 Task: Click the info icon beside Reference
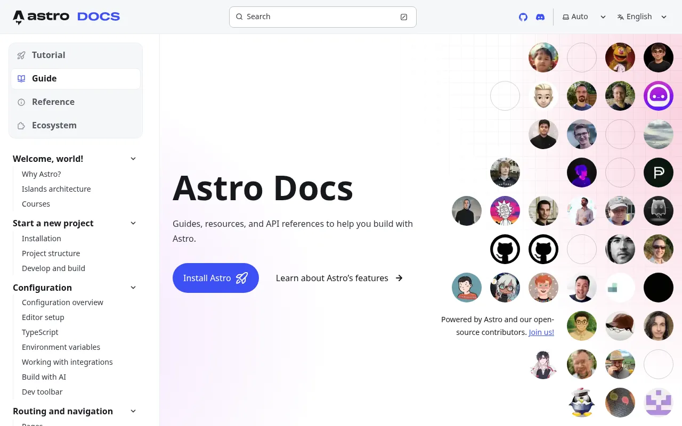(21, 102)
